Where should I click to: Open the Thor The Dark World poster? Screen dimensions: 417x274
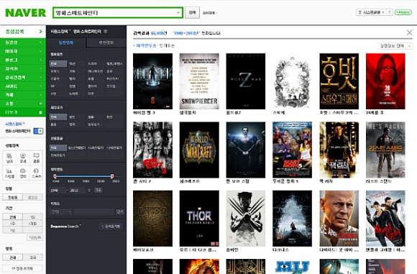199,219
